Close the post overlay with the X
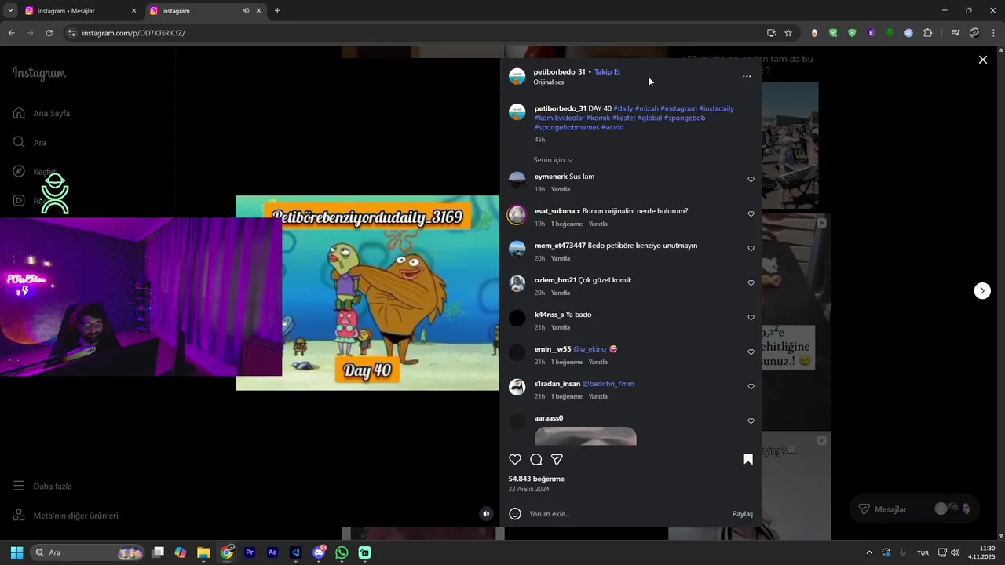The width and height of the screenshot is (1005, 565). [982, 60]
